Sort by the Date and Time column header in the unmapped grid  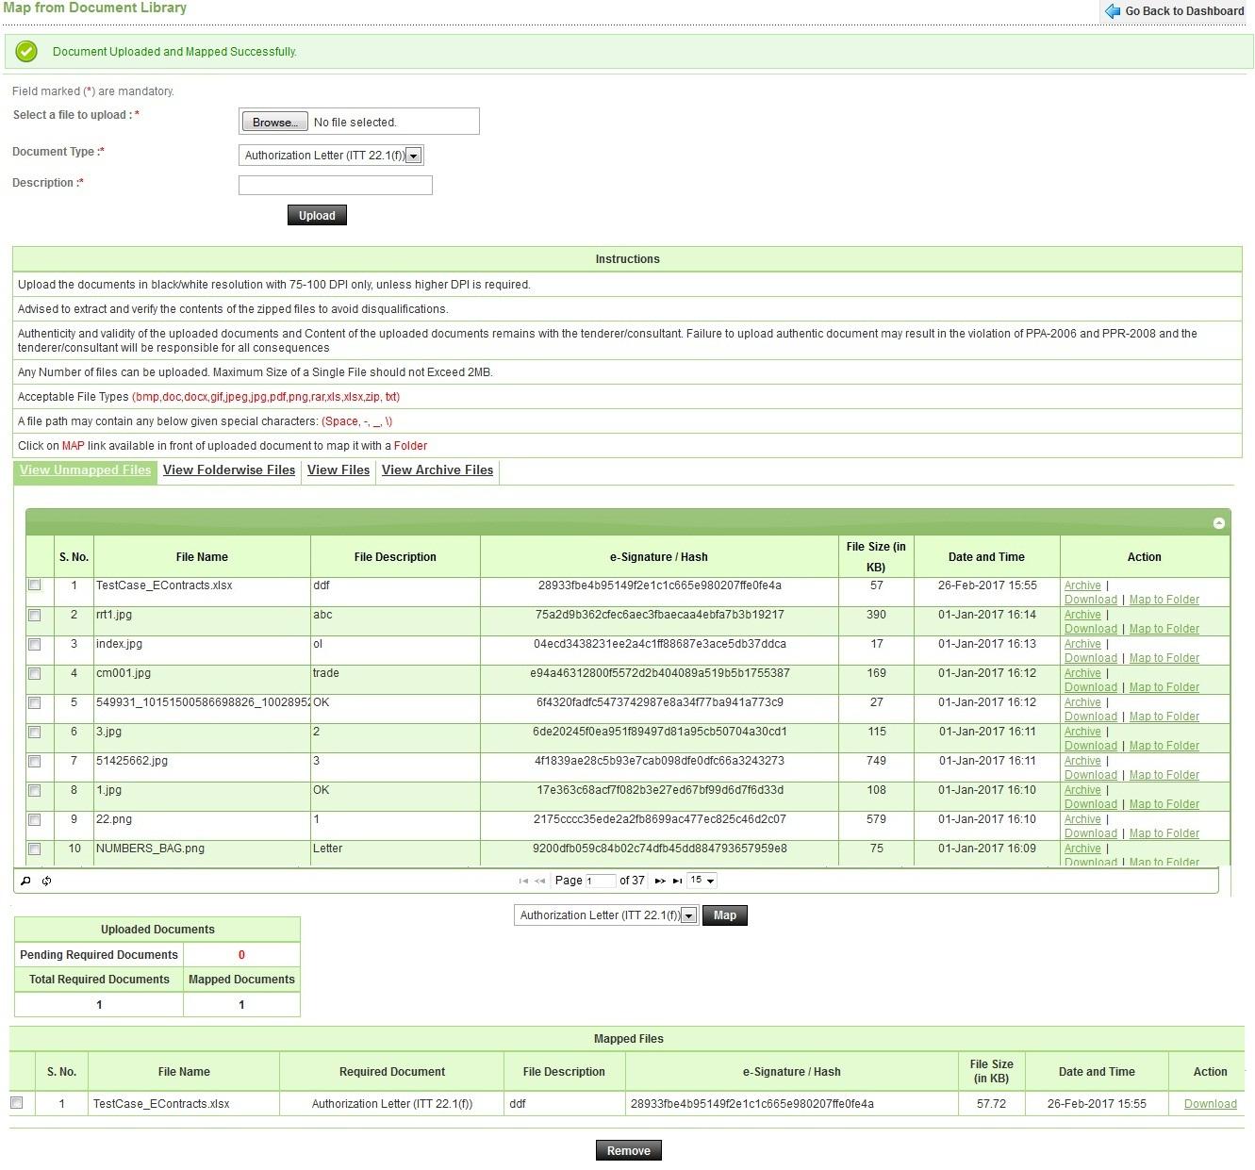point(986,557)
